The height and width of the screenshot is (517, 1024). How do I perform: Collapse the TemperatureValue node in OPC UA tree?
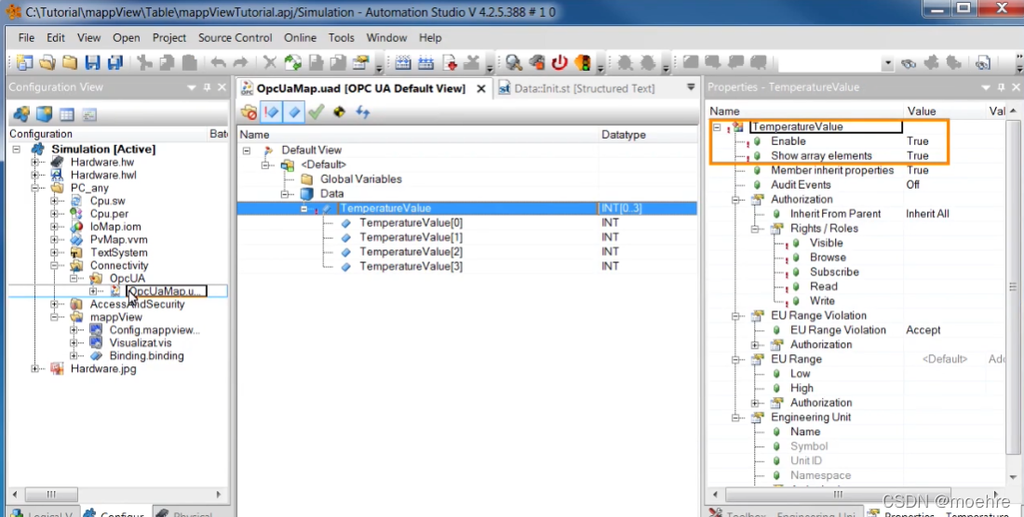click(304, 208)
